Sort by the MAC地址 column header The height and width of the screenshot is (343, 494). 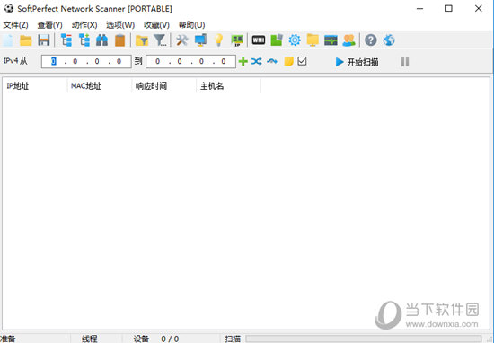pos(99,86)
